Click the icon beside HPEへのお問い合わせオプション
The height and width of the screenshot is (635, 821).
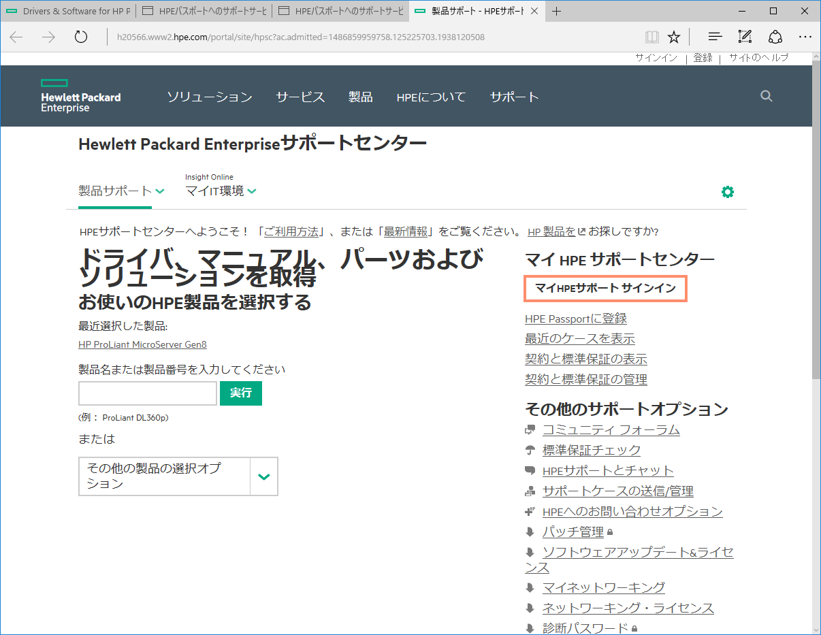click(530, 512)
